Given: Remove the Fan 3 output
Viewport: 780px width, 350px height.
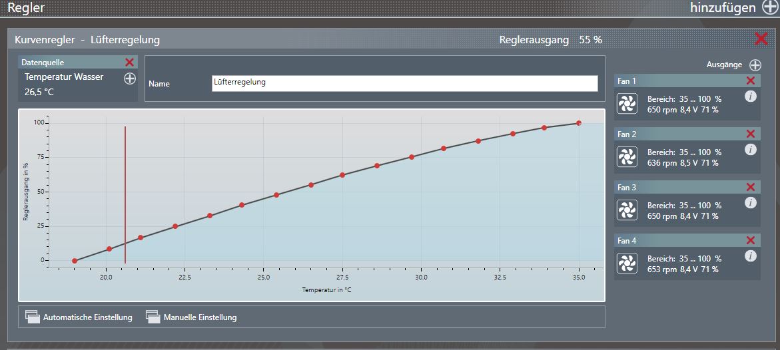Looking at the screenshot, I should pos(751,187).
